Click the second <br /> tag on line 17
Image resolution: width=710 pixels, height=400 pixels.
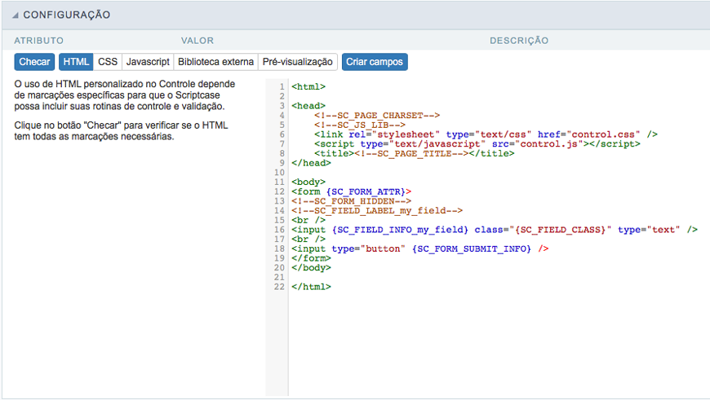(x=308, y=239)
